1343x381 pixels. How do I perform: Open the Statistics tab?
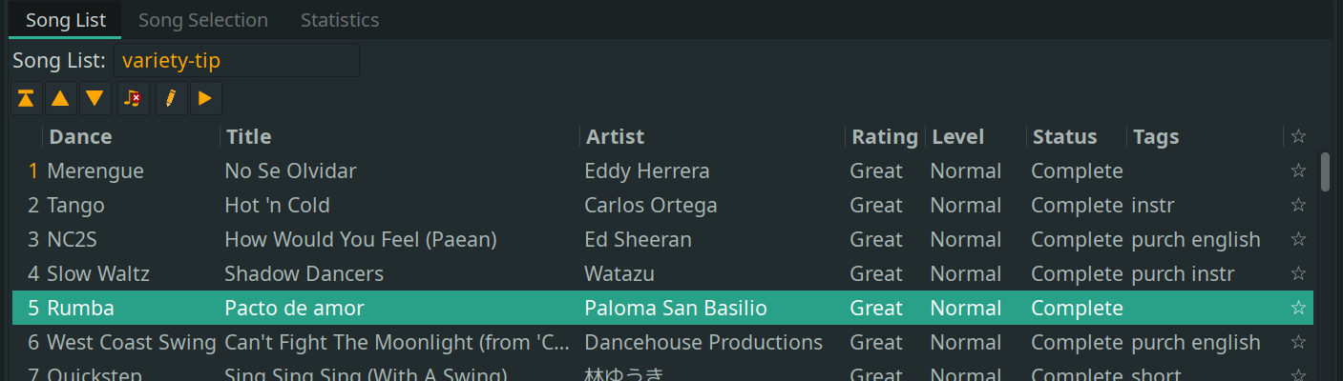click(x=340, y=20)
